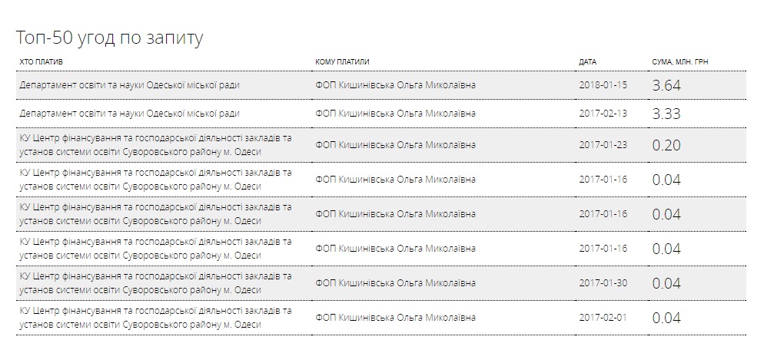Select the date 2018-01-15 cell
Image resolution: width=774 pixels, height=363 pixels.
pyautogui.click(x=603, y=85)
